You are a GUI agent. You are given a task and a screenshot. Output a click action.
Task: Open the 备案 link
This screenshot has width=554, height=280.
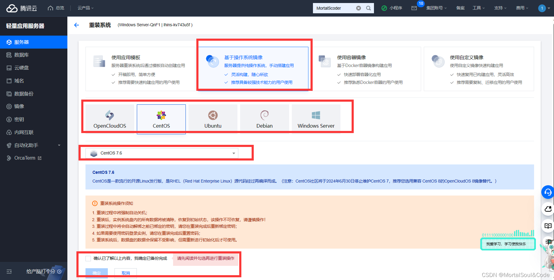coord(460,8)
